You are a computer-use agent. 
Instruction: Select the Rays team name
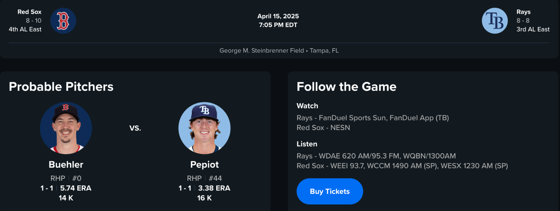(523, 12)
